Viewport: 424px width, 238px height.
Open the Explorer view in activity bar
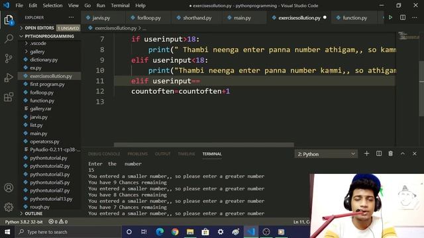click(9, 20)
